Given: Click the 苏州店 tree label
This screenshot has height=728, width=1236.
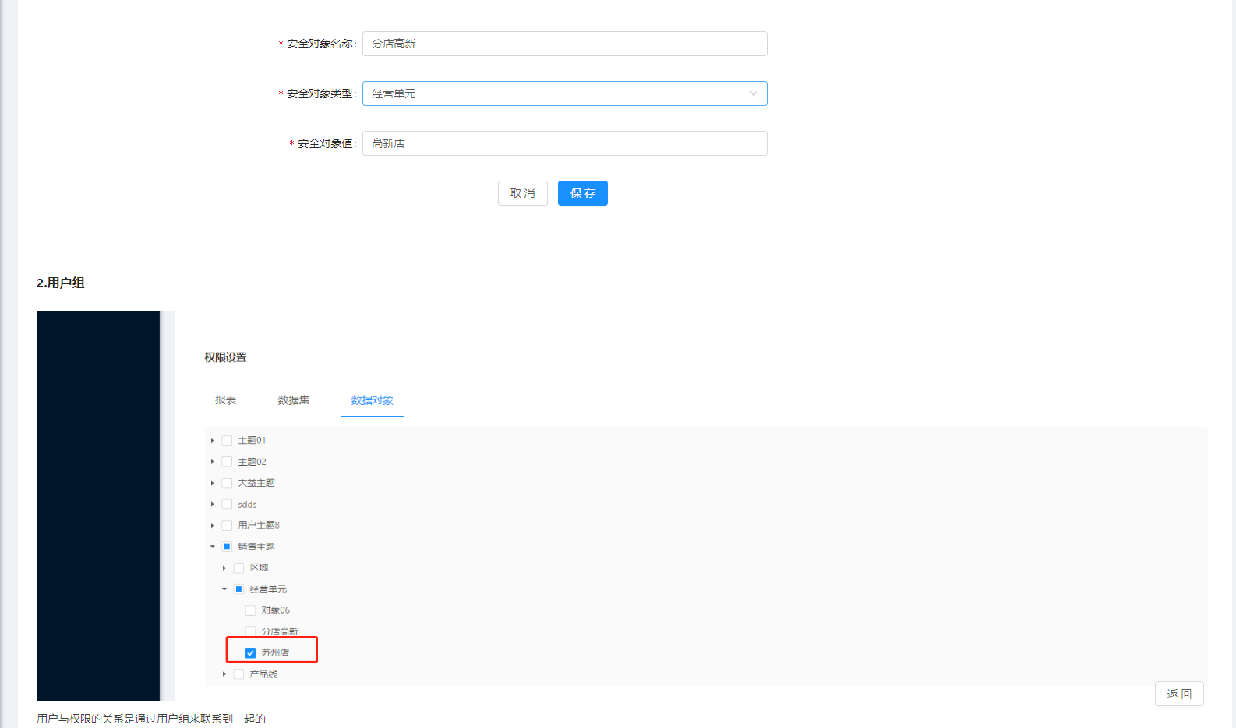Looking at the screenshot, I should (x=275, y=653).
